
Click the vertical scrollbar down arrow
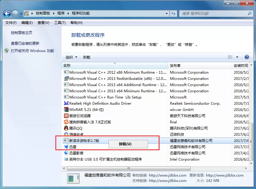coord(251,163)
